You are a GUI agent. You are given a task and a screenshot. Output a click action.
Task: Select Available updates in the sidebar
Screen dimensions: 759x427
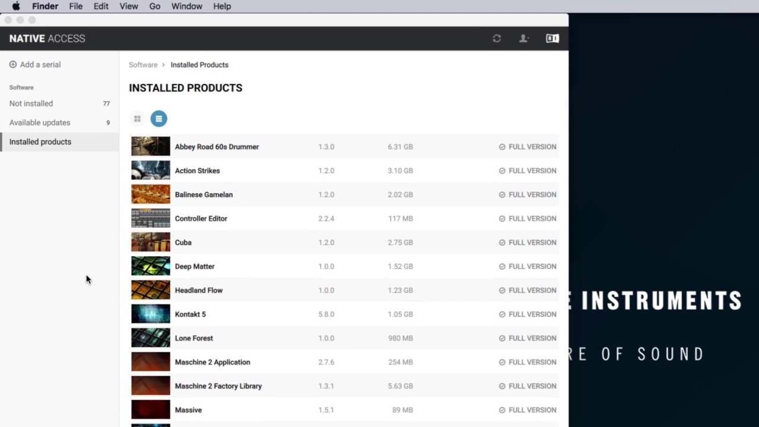coord(59,123)
